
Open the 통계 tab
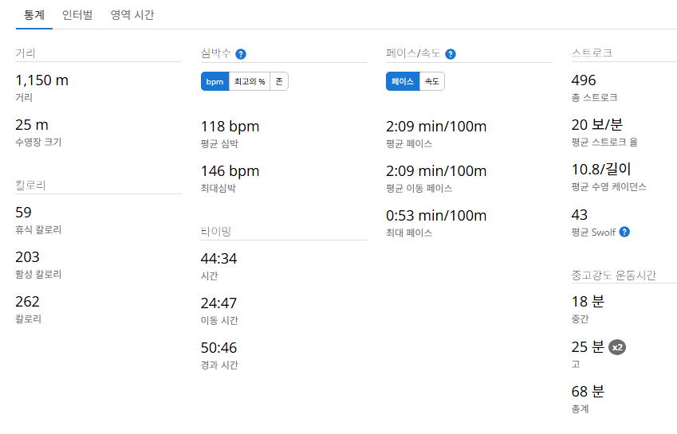pos(34,15)
